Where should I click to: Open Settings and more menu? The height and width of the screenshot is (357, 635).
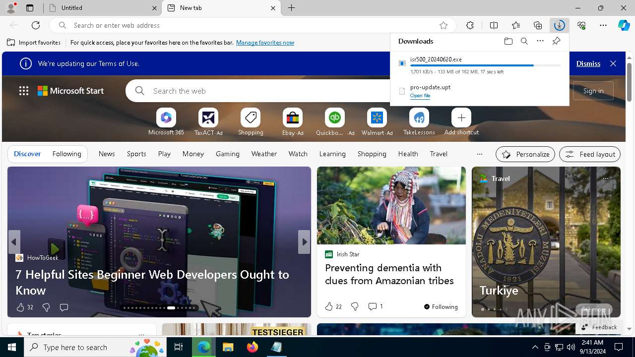click(x=603, y=25)
